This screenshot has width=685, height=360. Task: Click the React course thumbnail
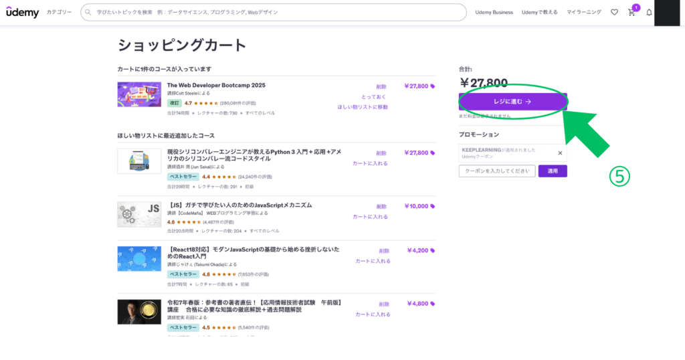139,259
